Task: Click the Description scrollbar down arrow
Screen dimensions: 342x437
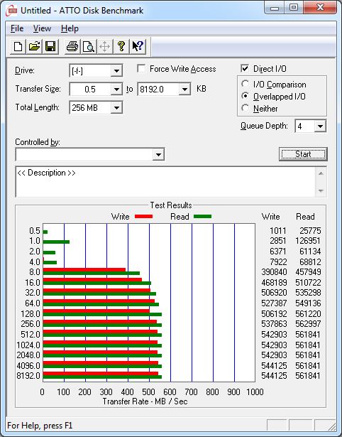Action: (x=321, y=191)
